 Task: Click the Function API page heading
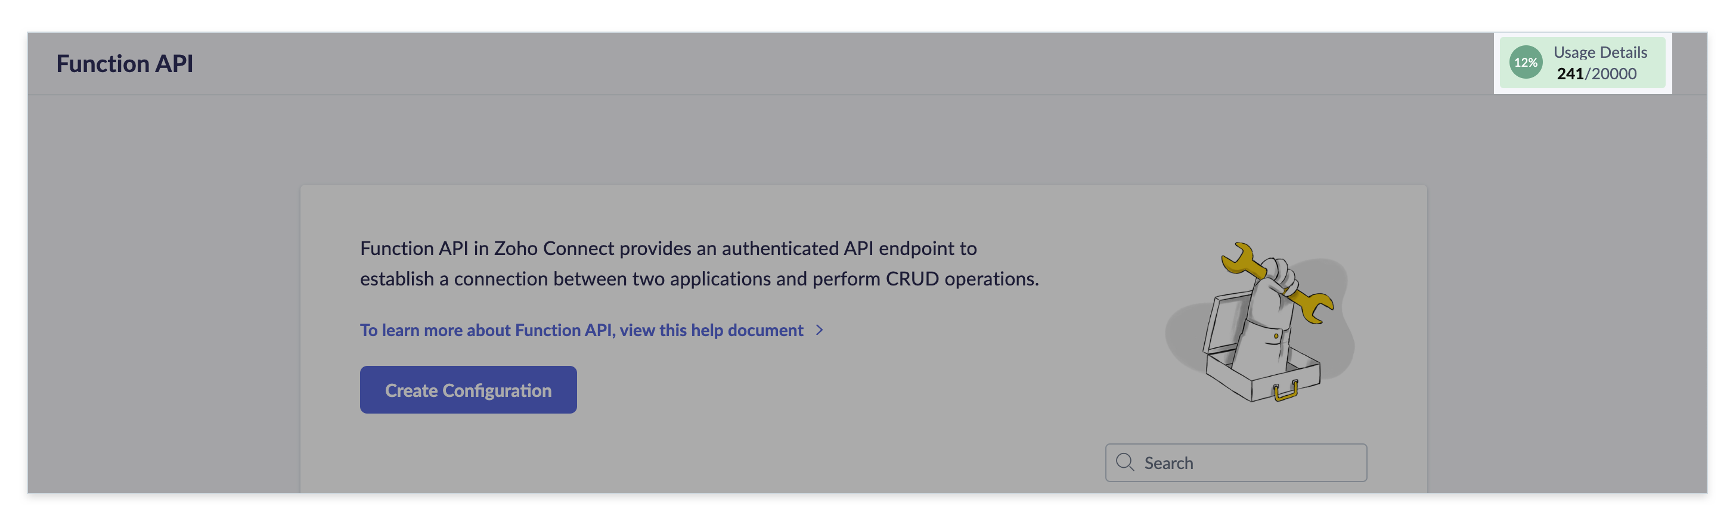point(125,63)
